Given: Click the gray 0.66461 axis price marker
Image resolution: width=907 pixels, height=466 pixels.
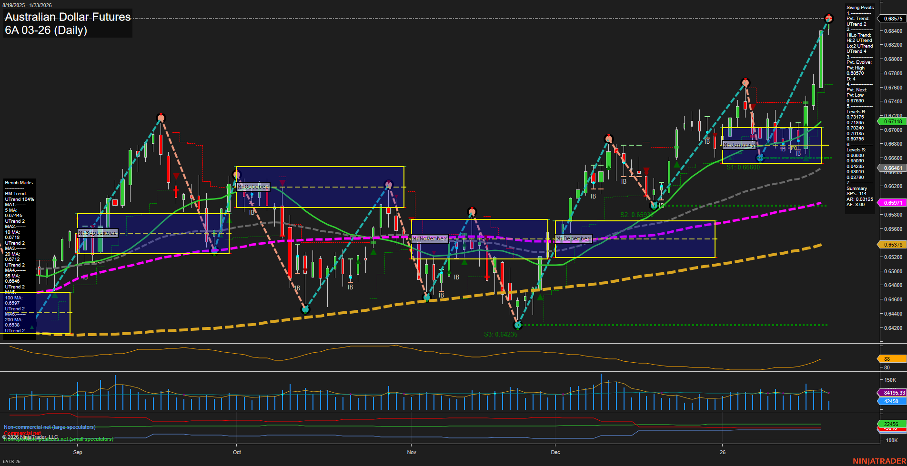Looking at the screenshot, I should pyautogui.click(x=894, y=168).
